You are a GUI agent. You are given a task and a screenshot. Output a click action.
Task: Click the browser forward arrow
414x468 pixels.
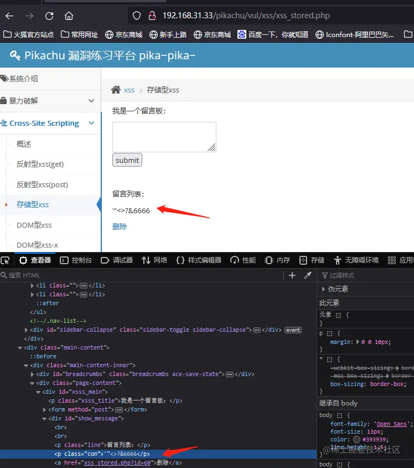(29, 16)
